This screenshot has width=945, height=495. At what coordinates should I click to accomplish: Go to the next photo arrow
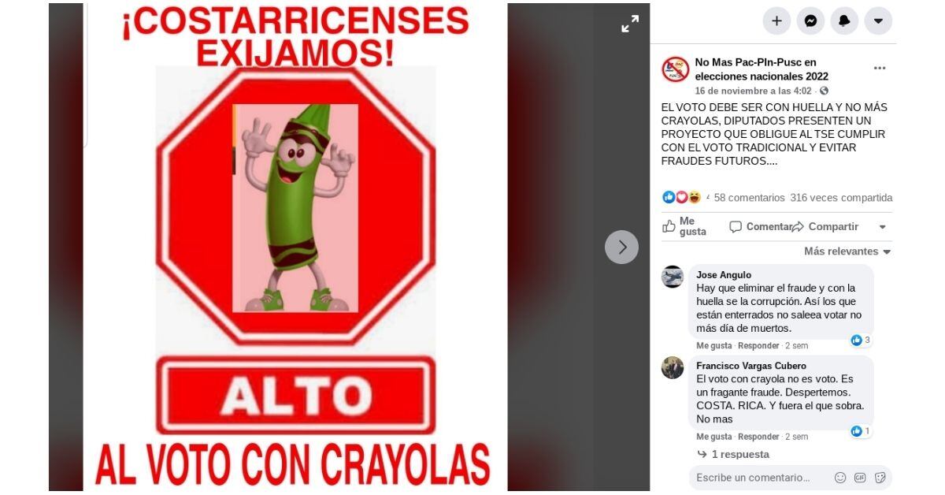point(621,247)
